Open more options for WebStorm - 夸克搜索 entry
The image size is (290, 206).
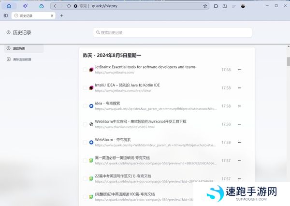point(240,142)
